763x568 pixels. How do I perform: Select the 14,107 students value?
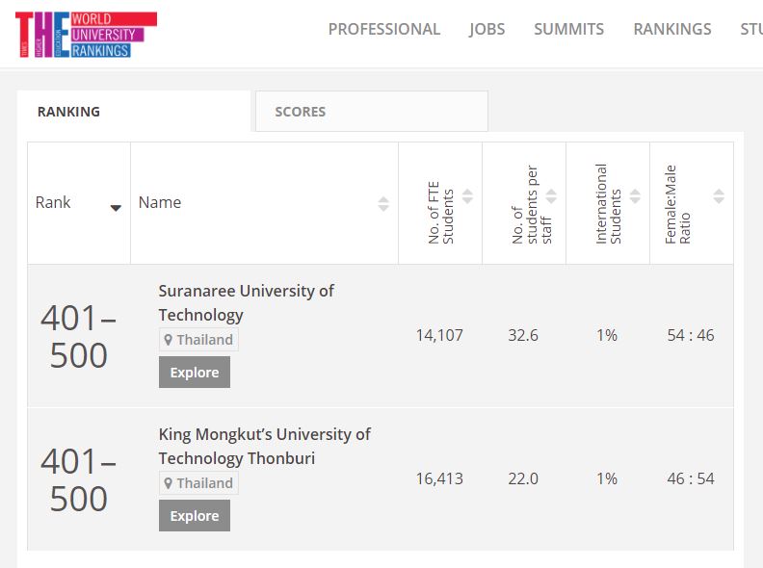pos(439,335)
